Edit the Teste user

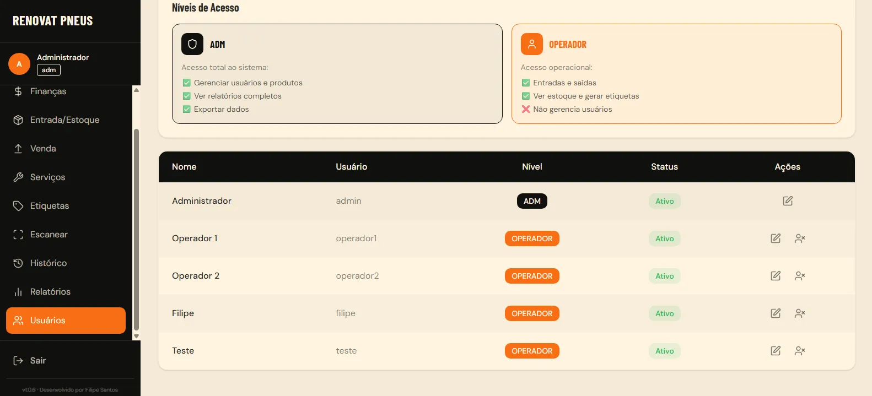776,351
